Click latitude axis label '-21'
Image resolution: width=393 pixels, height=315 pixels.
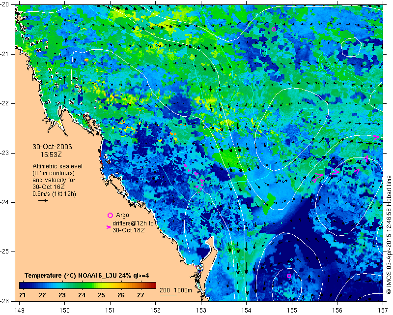[5, 54]
